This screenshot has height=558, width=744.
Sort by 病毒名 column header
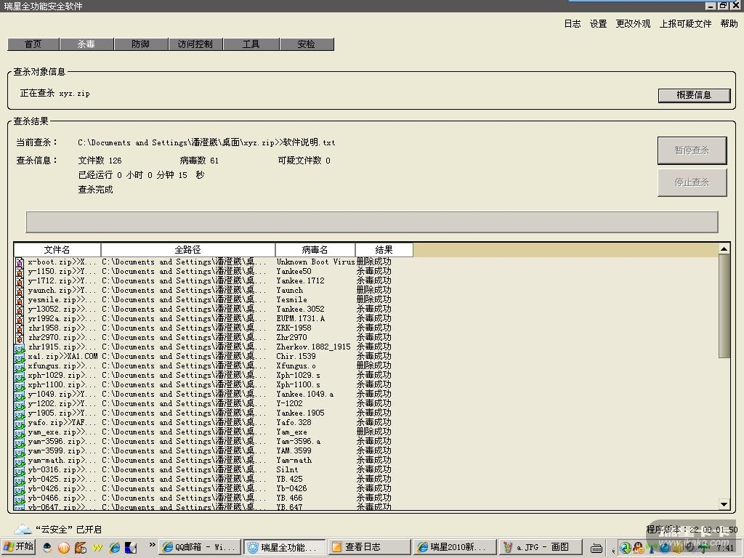point(315,250)
